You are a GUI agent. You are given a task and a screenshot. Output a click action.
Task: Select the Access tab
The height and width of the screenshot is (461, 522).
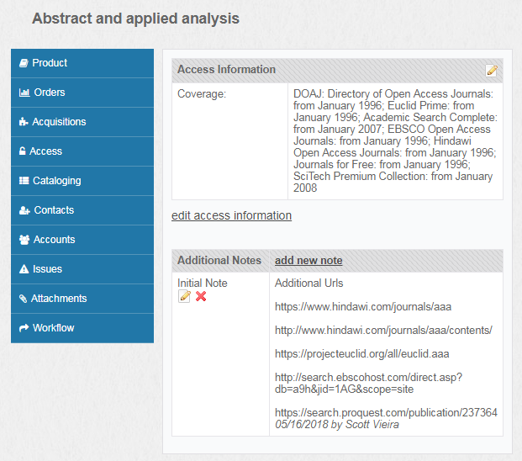(82, 151)
